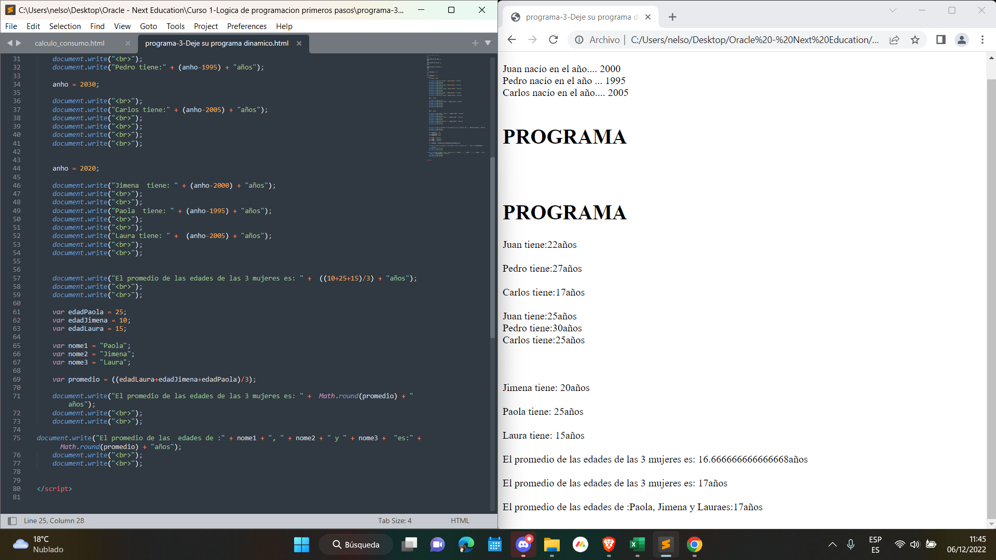996x560 pixels.
Task: Open the Find menu
Action: point(97,26)
